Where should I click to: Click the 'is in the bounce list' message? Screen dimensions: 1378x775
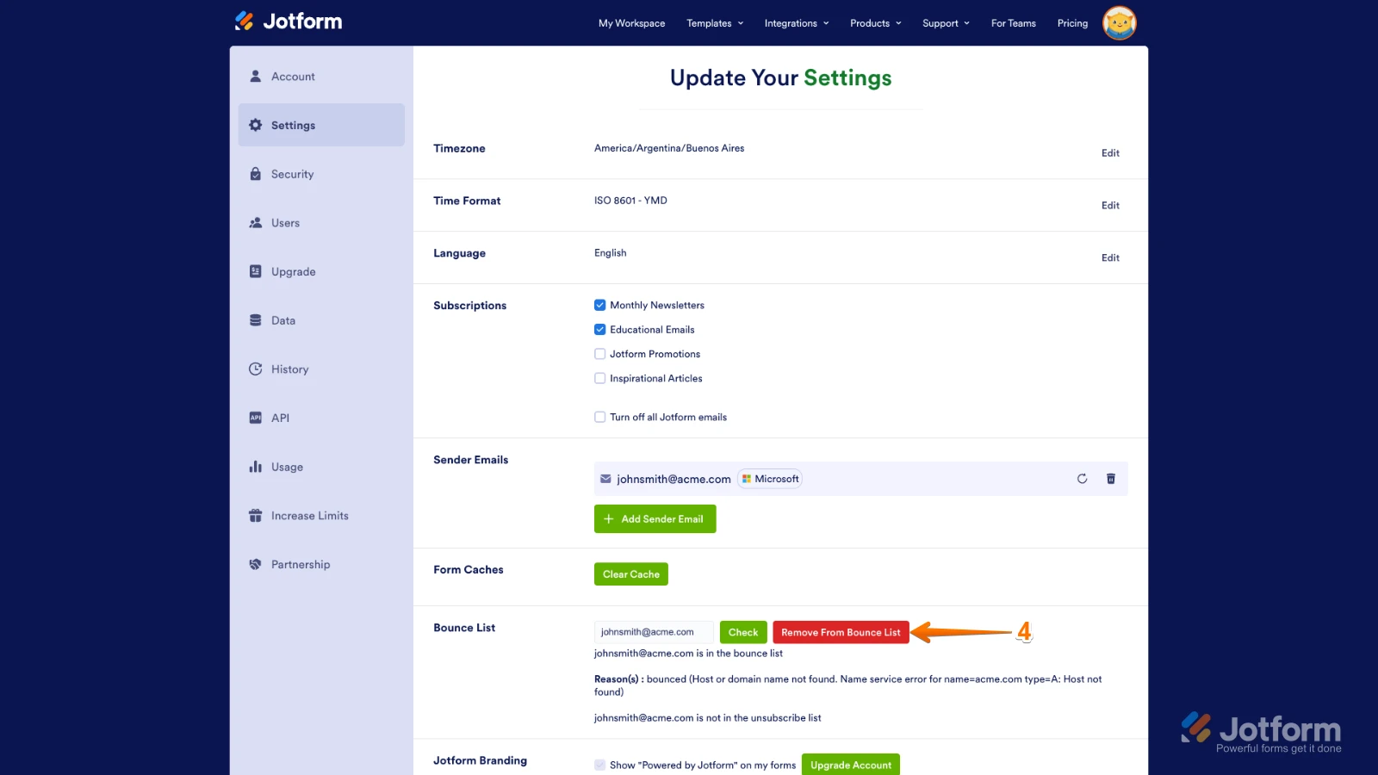[688, 654]
